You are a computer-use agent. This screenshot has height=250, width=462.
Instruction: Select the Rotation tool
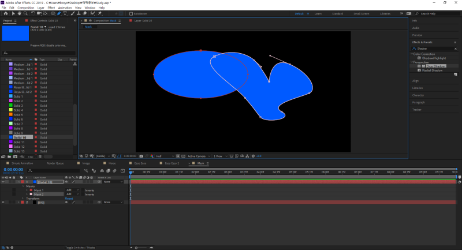click(x=33, y=13)
